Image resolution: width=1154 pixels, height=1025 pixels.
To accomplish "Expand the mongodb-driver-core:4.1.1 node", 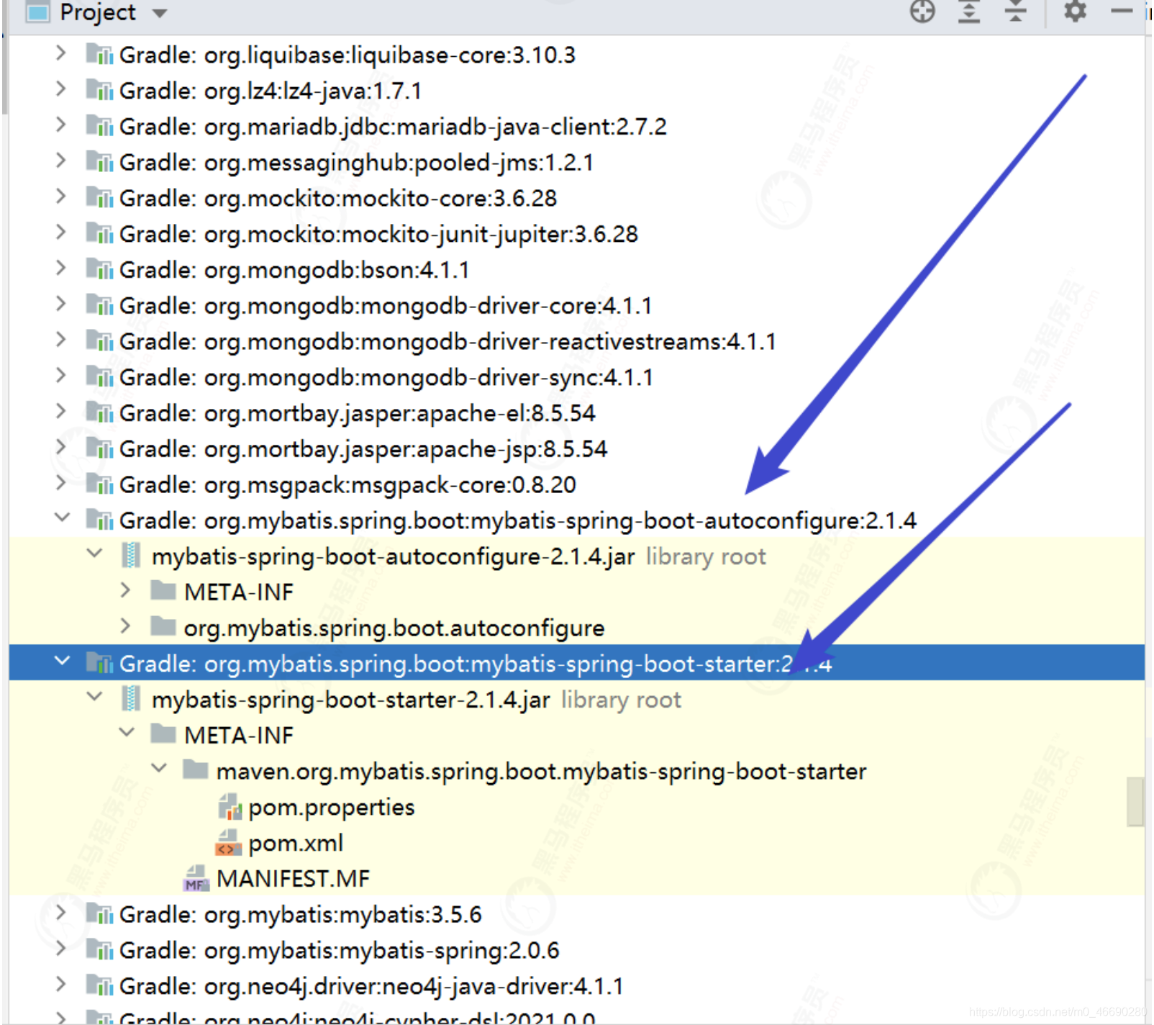I will pyautogui.click(x=61, y=304).
